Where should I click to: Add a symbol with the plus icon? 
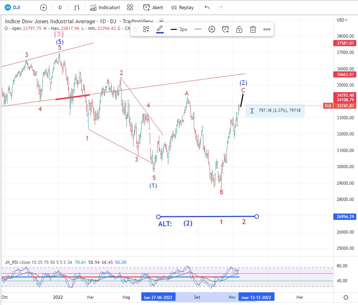[x=43, y=7]
